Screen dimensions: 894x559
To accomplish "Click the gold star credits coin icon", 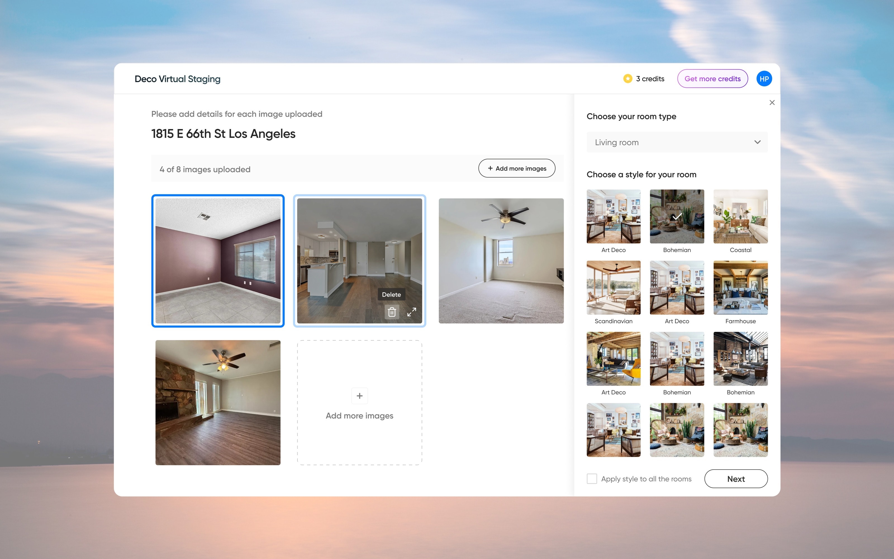I will [x=628, y=79].
